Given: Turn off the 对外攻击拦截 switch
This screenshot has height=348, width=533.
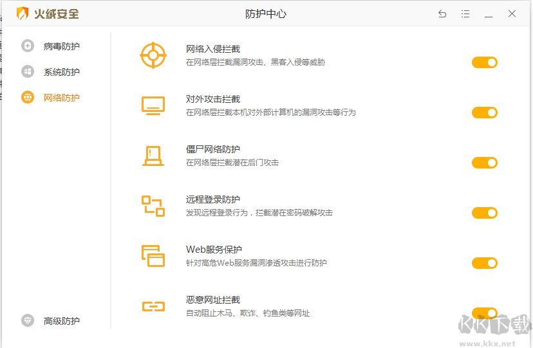Looking at the screenshot, I should pyautogui.click(x=484, y=113).
